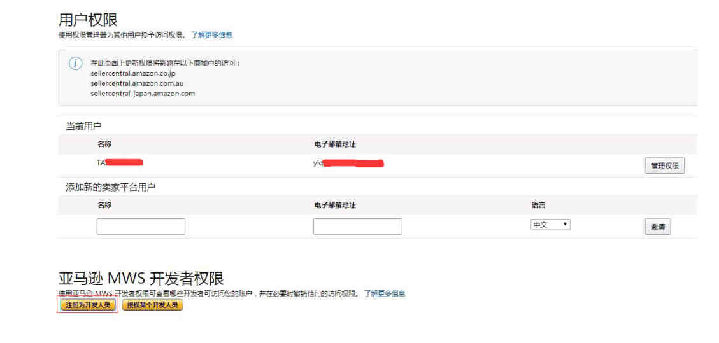Select sellercentral.amazon.co.jp text
This screenshot has width=719, height=343.
pos(134,73)
